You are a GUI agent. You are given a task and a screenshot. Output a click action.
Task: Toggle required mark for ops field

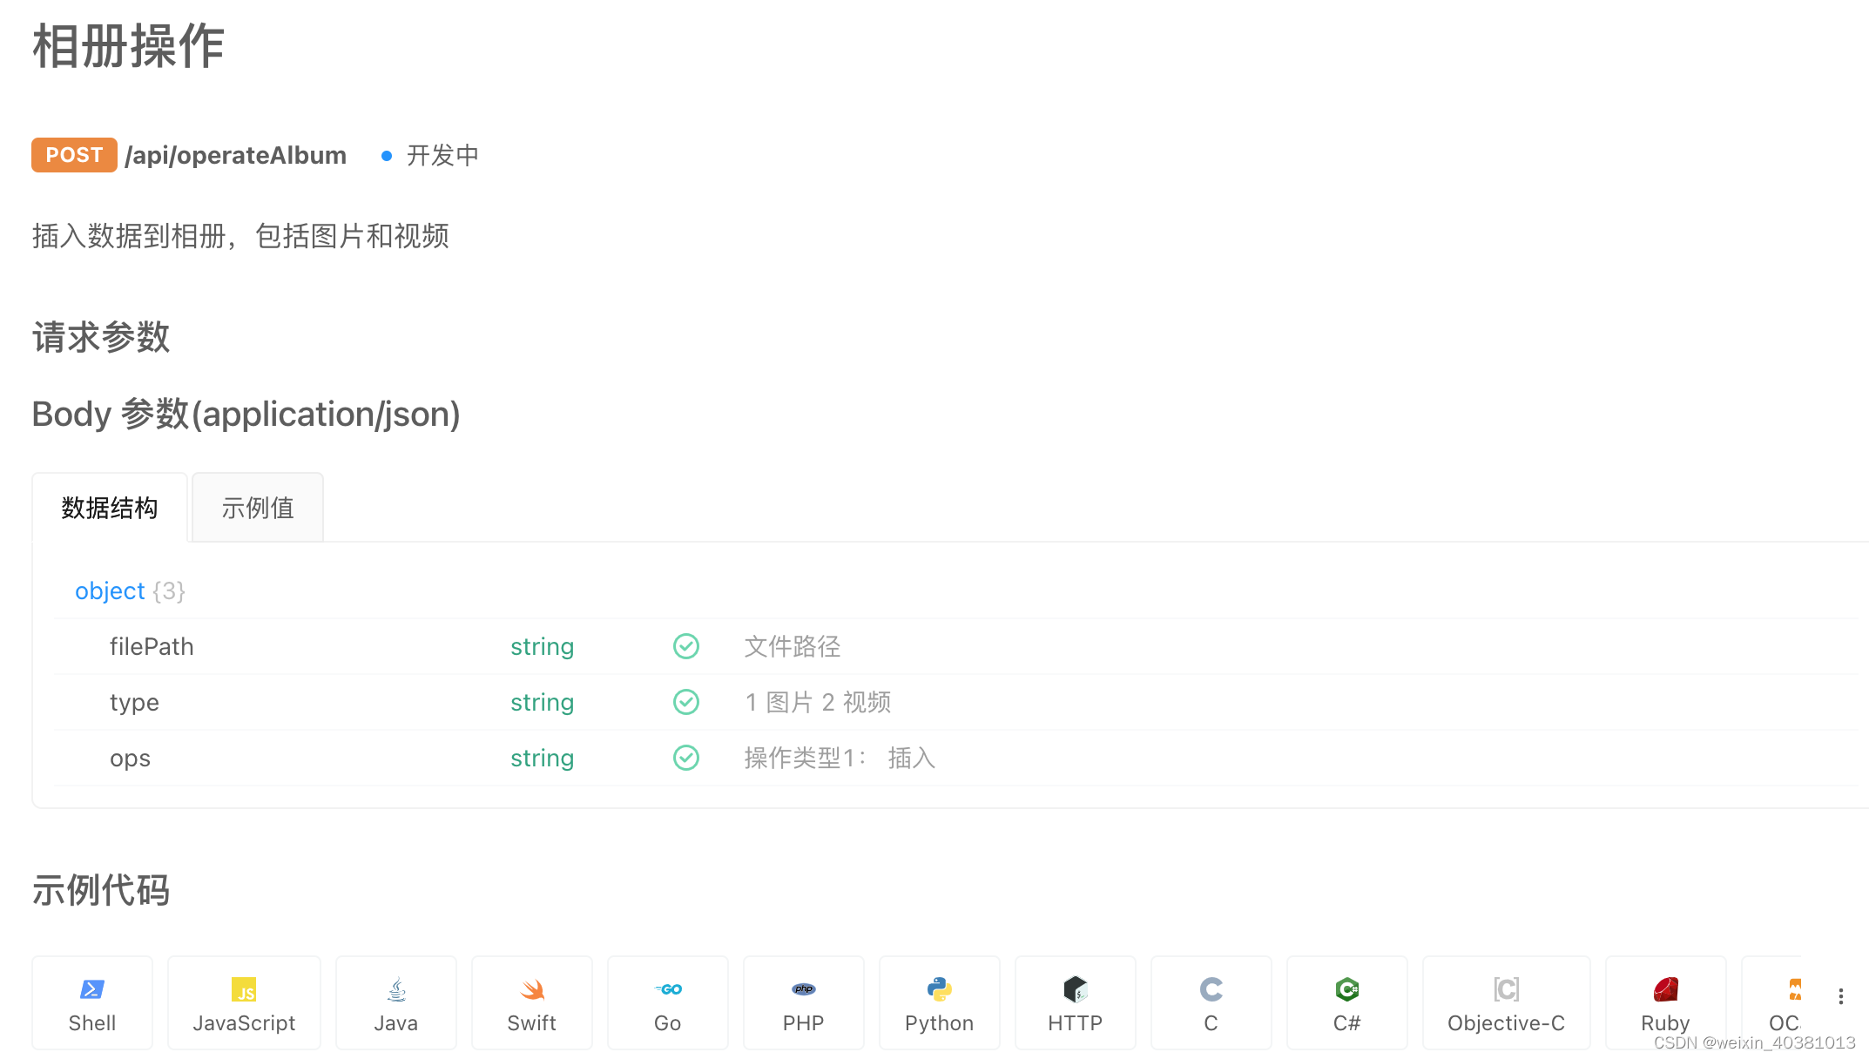click(685, 758)
